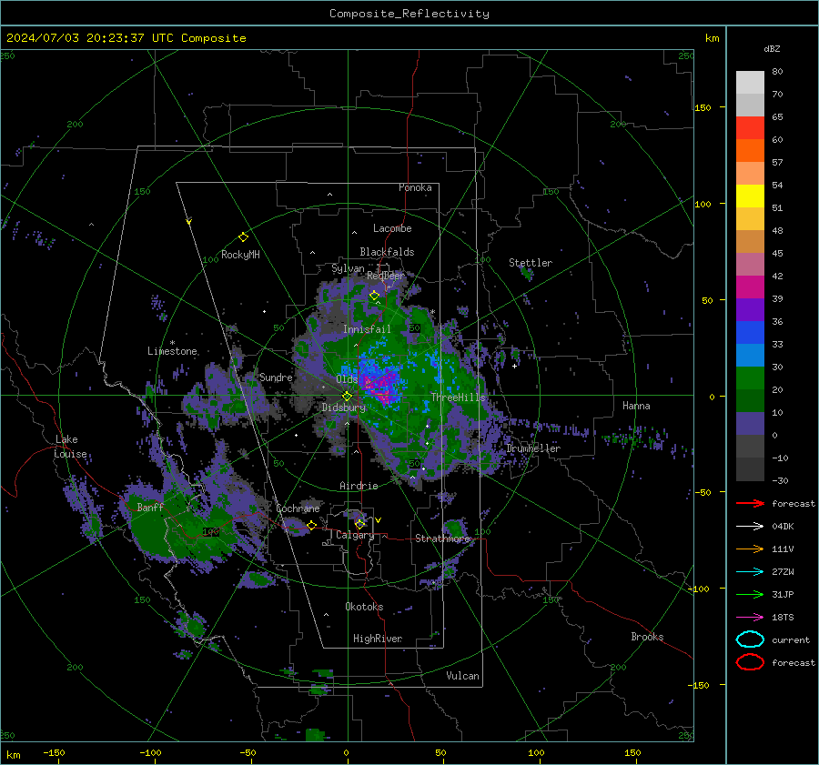The height and width of the screenshot is (765, 819).
Task: Click the Ponoka town label
Action: [415, 187]
